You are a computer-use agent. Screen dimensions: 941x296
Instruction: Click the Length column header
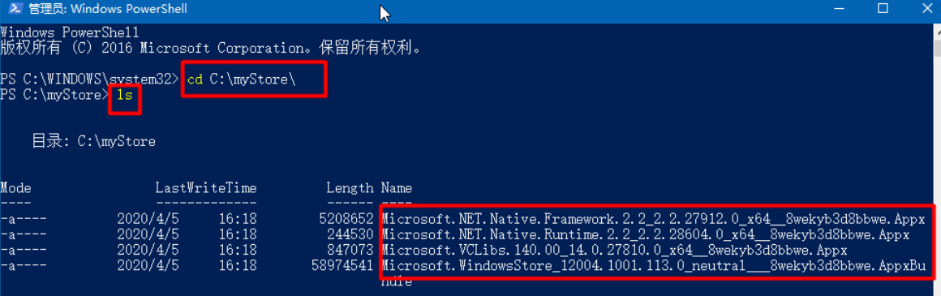pos(350,188)
